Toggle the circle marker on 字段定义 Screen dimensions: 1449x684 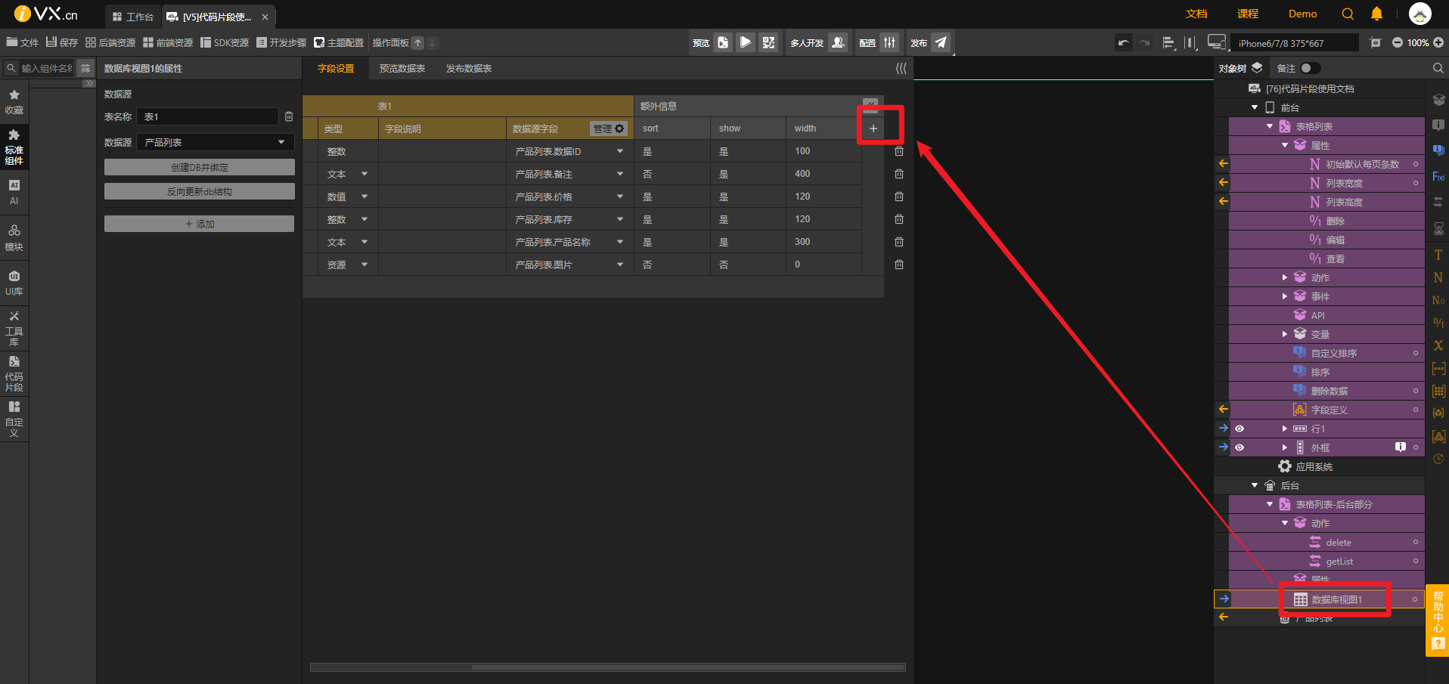click(x=1416, y=410)
